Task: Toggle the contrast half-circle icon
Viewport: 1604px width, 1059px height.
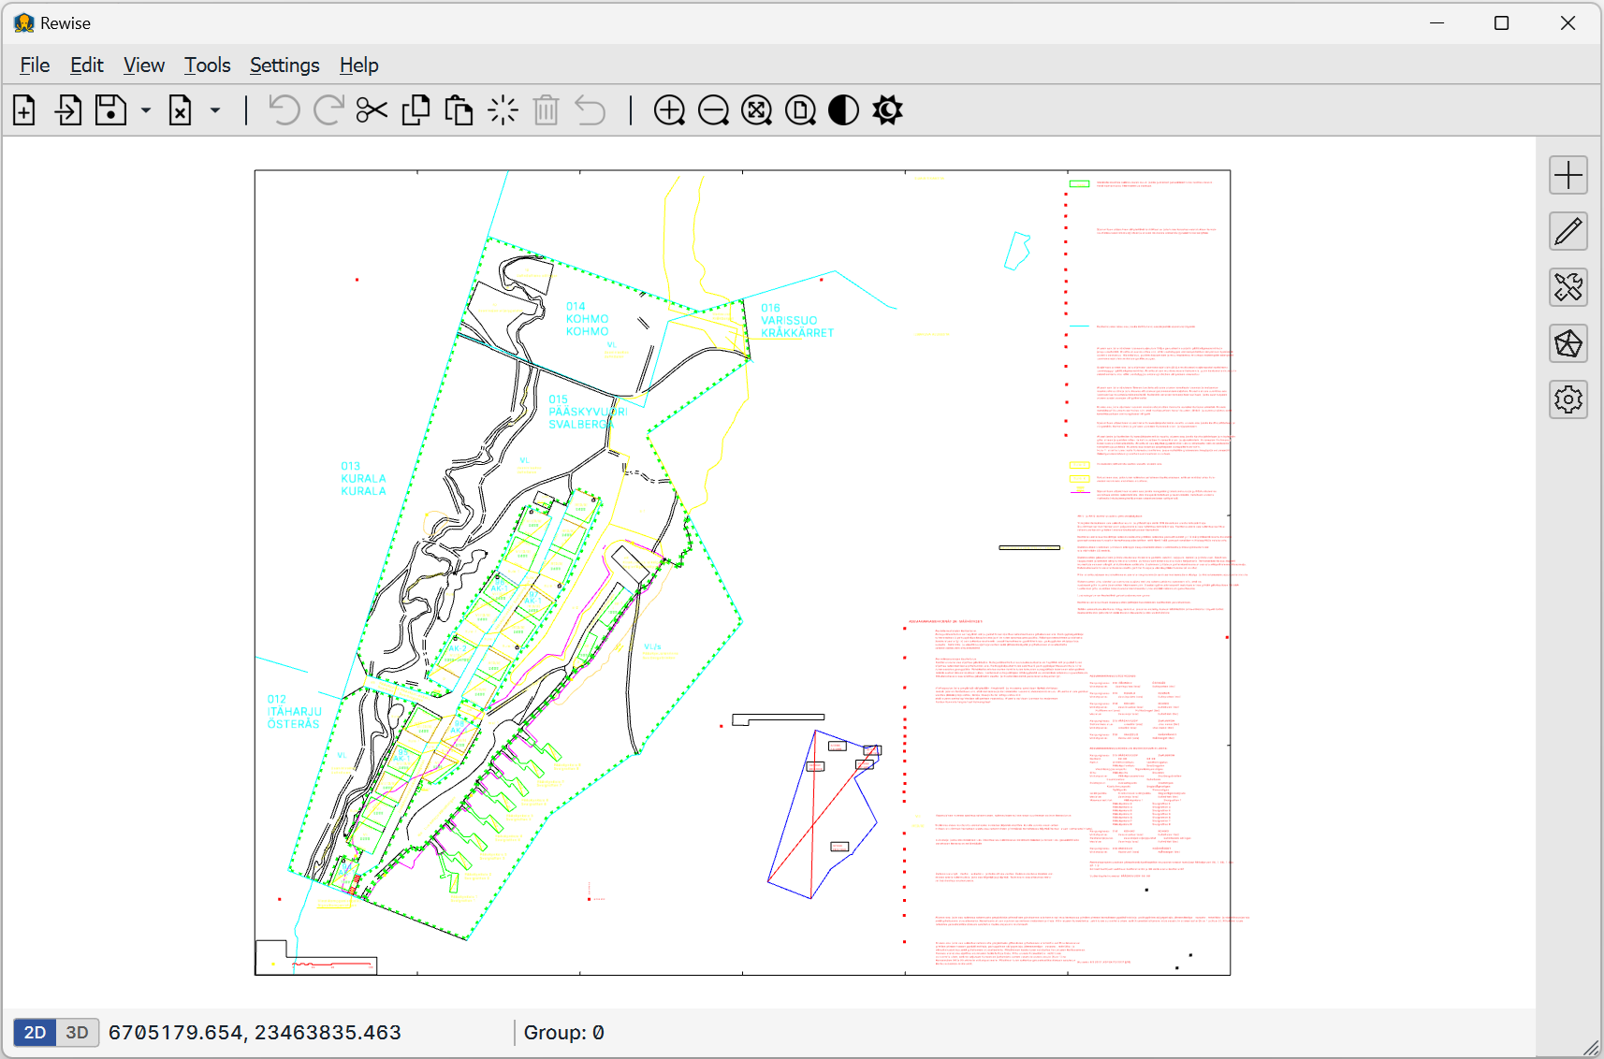Action: click(843, 110)
